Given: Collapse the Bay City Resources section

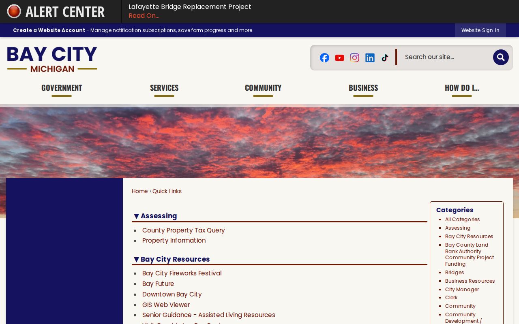Looking at the screenshot, I should click(172, 259).
